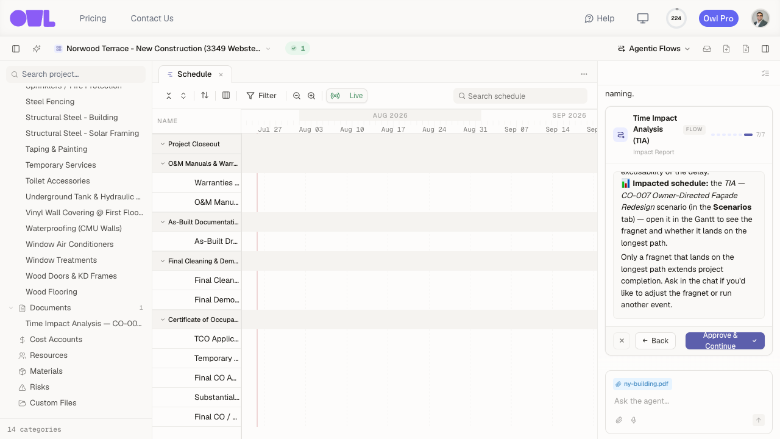Open Risks in the sidebar
This screenshot has height=439, width=780.
pos(40,387)
